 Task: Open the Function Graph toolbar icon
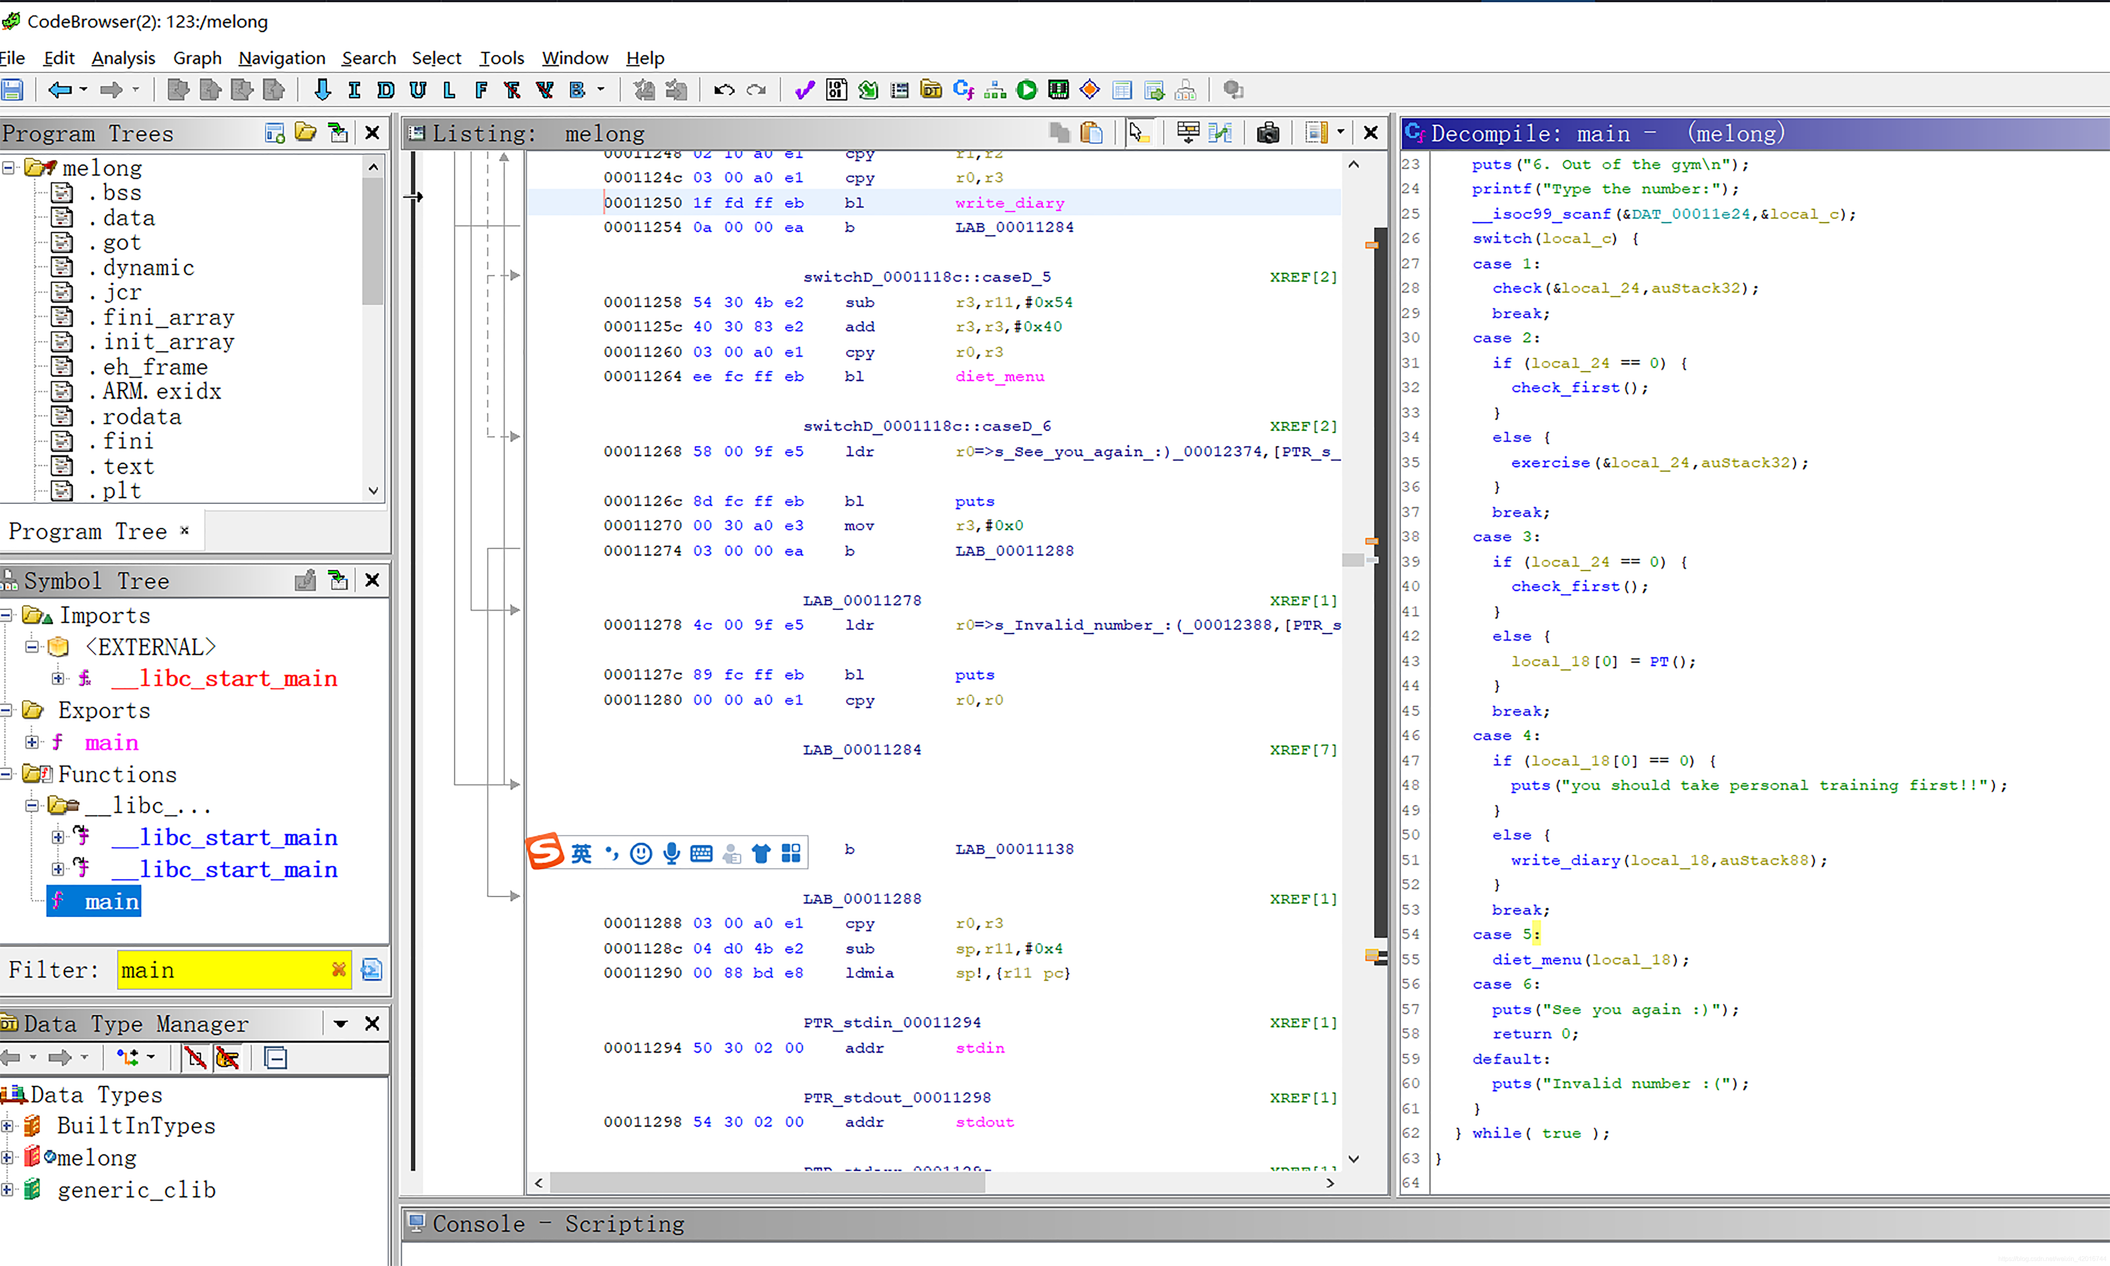click(995, 89)
